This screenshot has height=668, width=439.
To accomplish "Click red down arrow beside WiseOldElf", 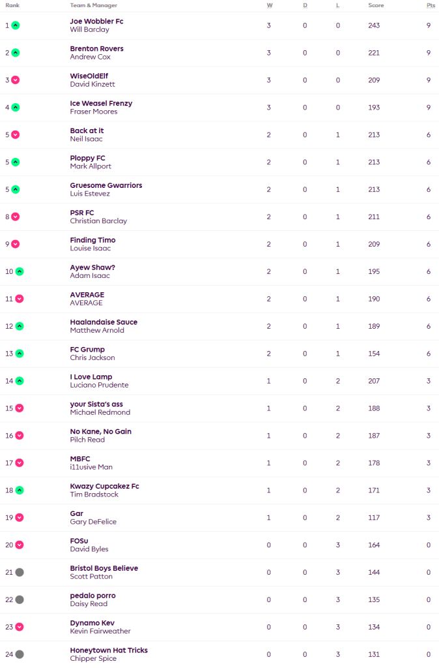I will click(16, 80).
